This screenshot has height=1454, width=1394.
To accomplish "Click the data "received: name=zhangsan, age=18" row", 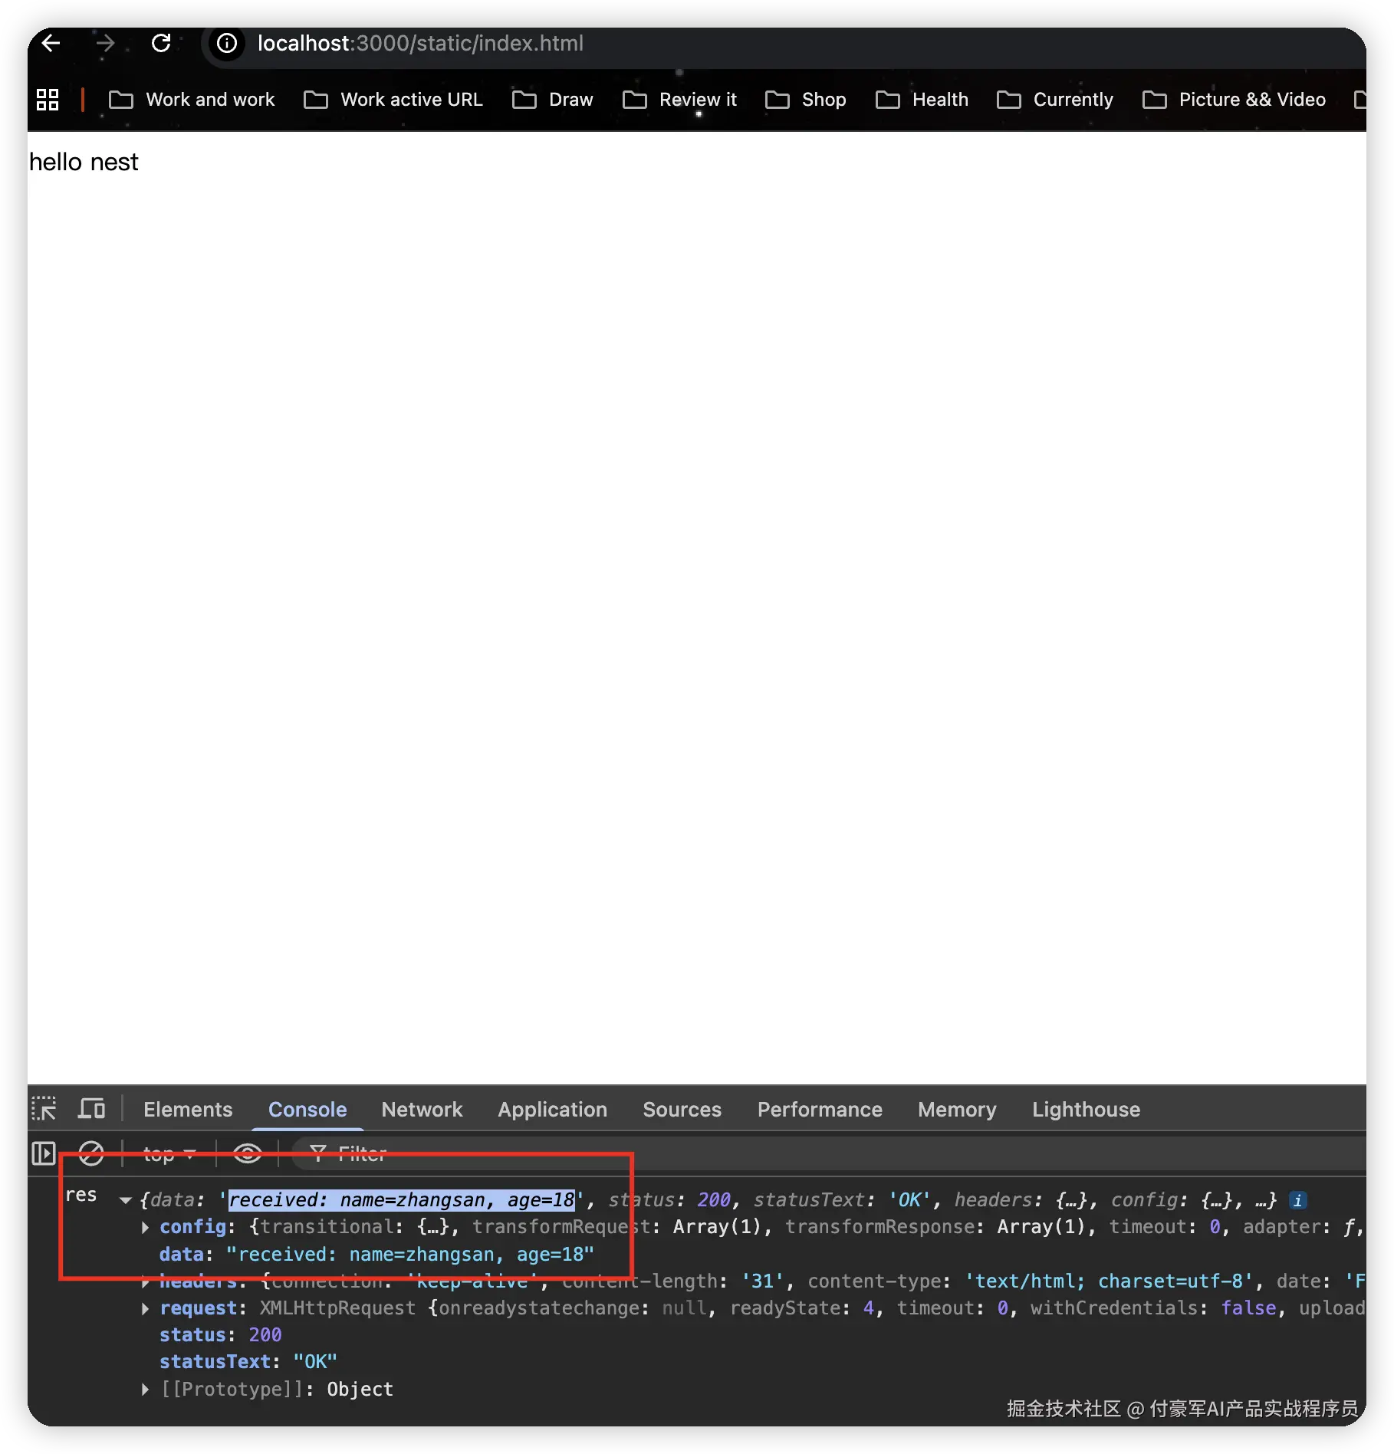I will [x=376, y=1255].
